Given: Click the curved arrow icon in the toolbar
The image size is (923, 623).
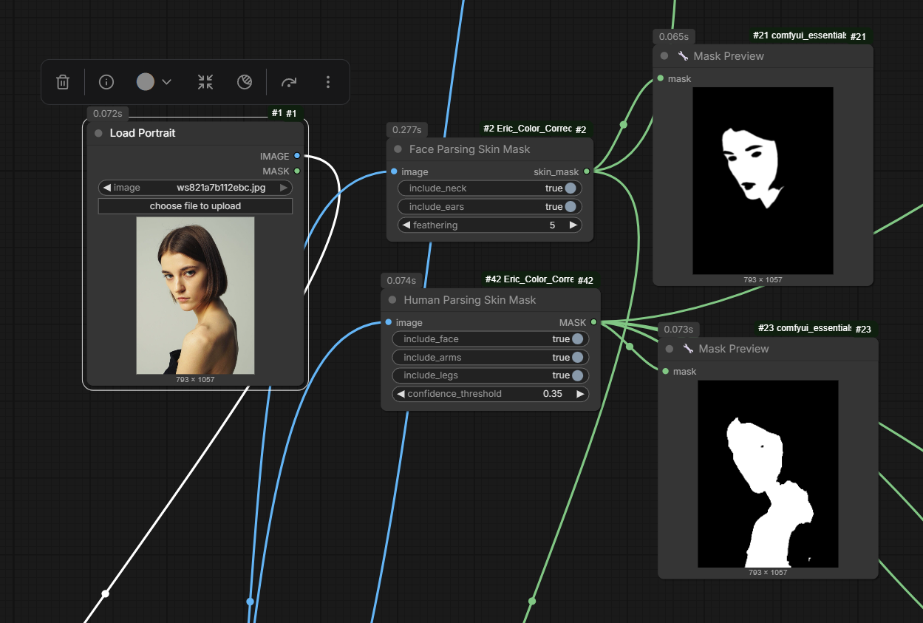Looking at the screenshot, I should (x=289, y=82).
